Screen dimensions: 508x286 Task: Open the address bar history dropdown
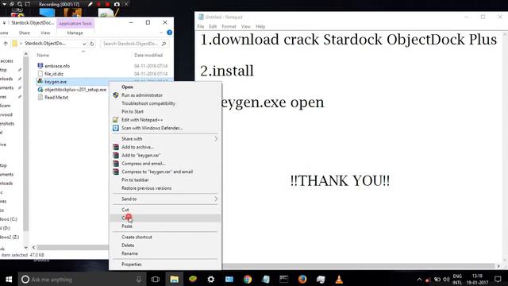84,44
